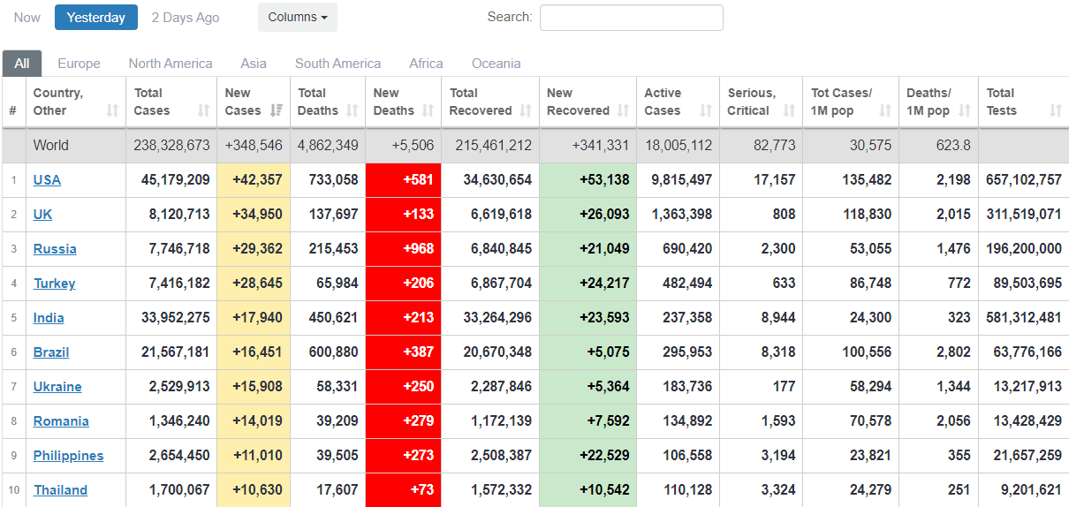Image resolution: width=1069 pixels, height=507 pixels.
Task: Click New Cases sort icon
Action: coord(277,111)
